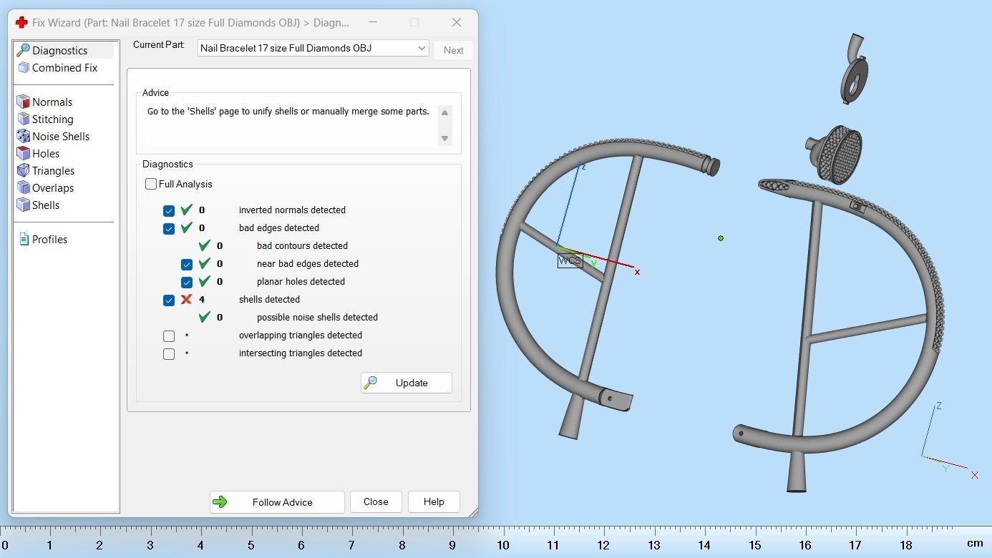Click the green center point marker in viewport

tap(721, 238)
